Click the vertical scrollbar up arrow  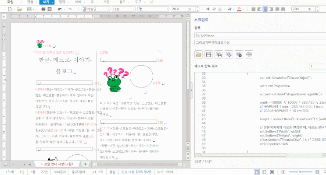tap(188, 19)
